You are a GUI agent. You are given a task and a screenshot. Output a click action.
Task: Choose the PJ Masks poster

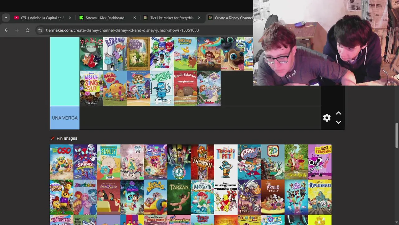click(162, 54)
